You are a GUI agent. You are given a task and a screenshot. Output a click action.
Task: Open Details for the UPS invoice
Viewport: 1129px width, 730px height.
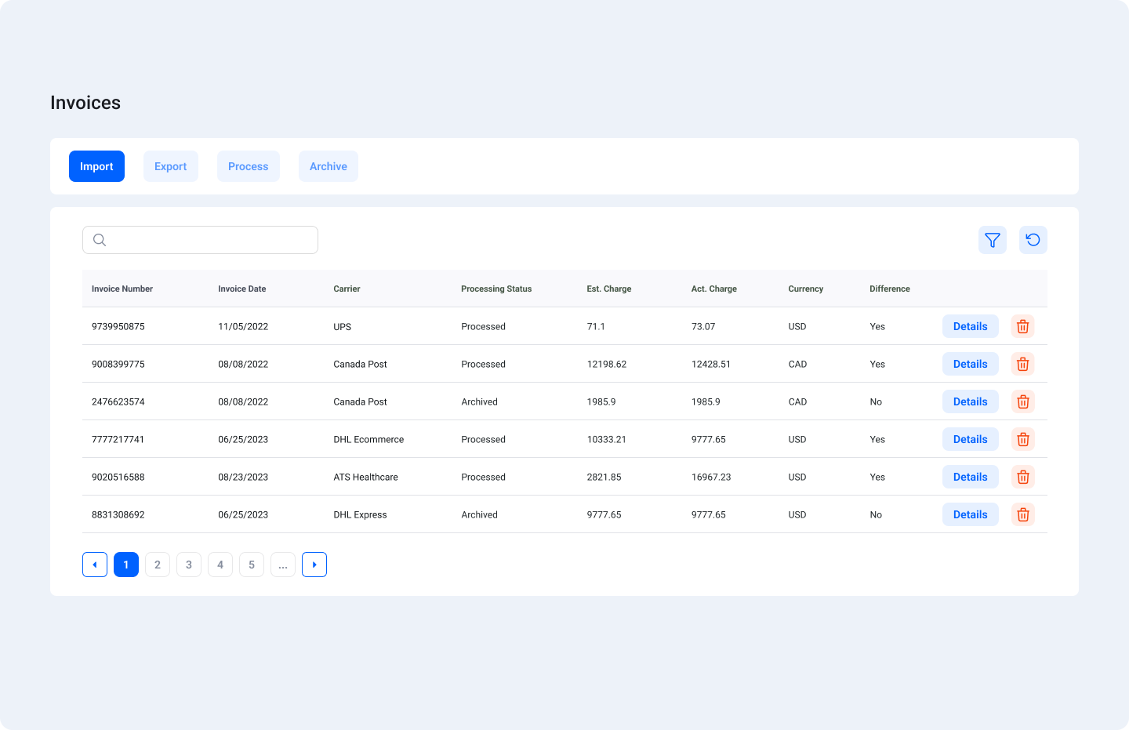[970, 326]
